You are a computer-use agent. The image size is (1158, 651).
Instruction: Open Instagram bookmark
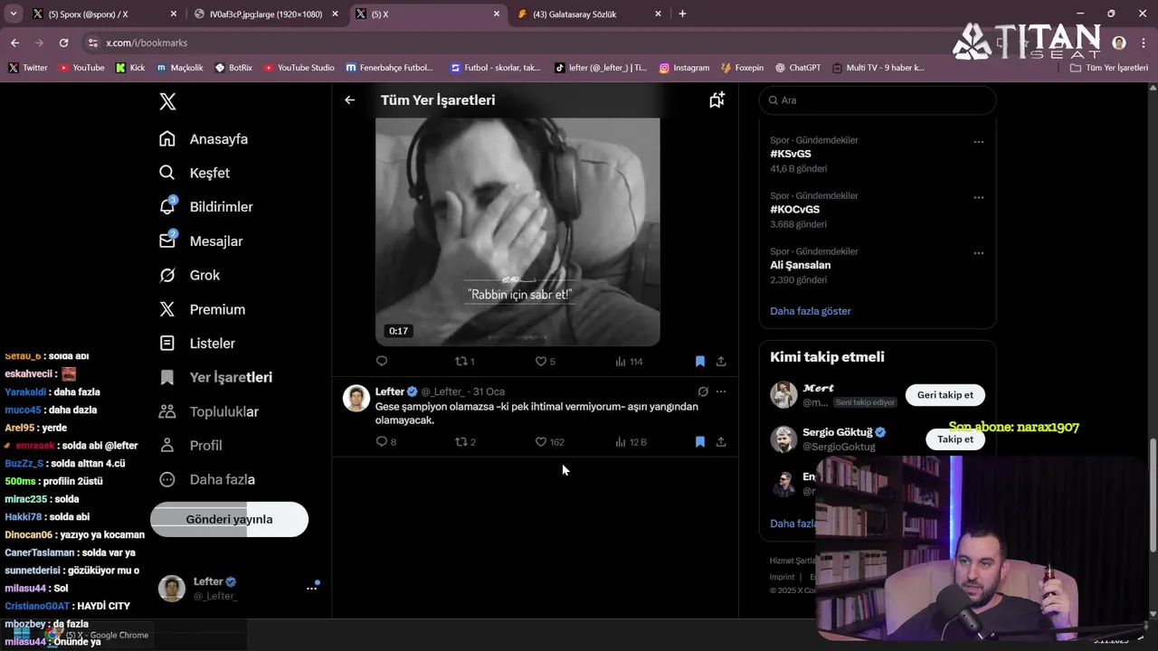point(684,68)
